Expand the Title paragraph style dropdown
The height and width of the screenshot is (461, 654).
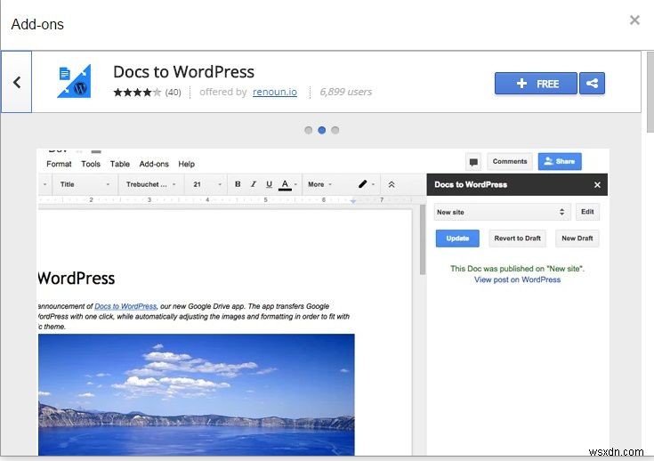[x=85, y=184]
